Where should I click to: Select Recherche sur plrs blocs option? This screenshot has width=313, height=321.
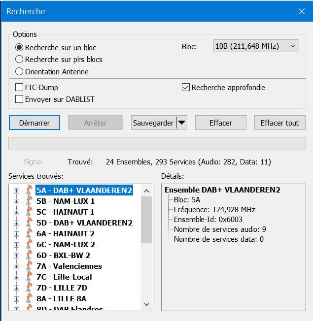pos(19,60)
